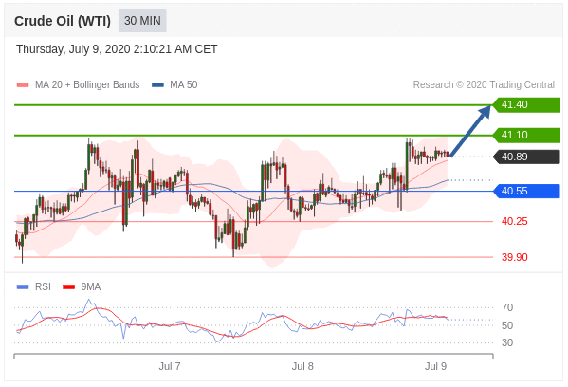Click the 39.90 red support label
The width and height of the screenshot is (568, 387).
coord(514,257)
